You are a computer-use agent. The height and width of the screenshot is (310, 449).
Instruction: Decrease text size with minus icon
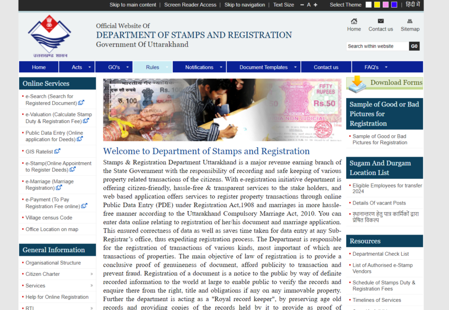pyautogui.click(x=302, y=5)
